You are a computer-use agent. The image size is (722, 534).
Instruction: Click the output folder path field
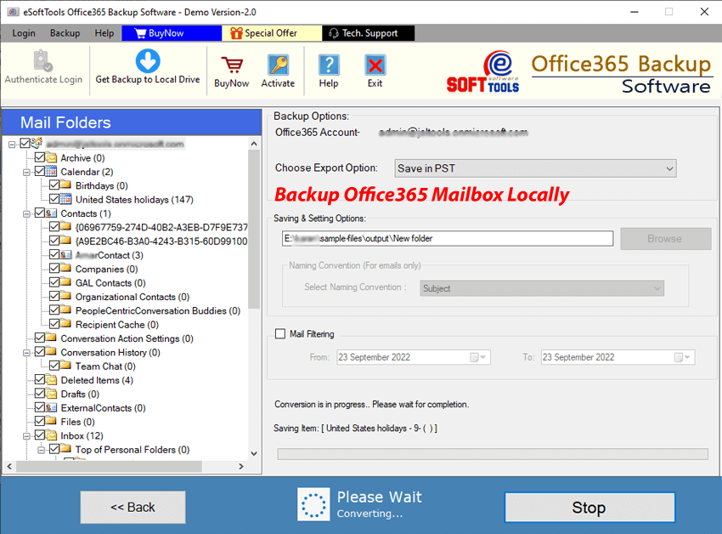(x=447, y=239)
